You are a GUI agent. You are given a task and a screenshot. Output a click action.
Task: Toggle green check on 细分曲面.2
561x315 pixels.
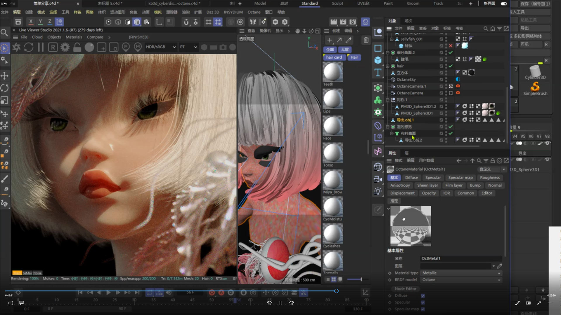(x=451, y=52)
